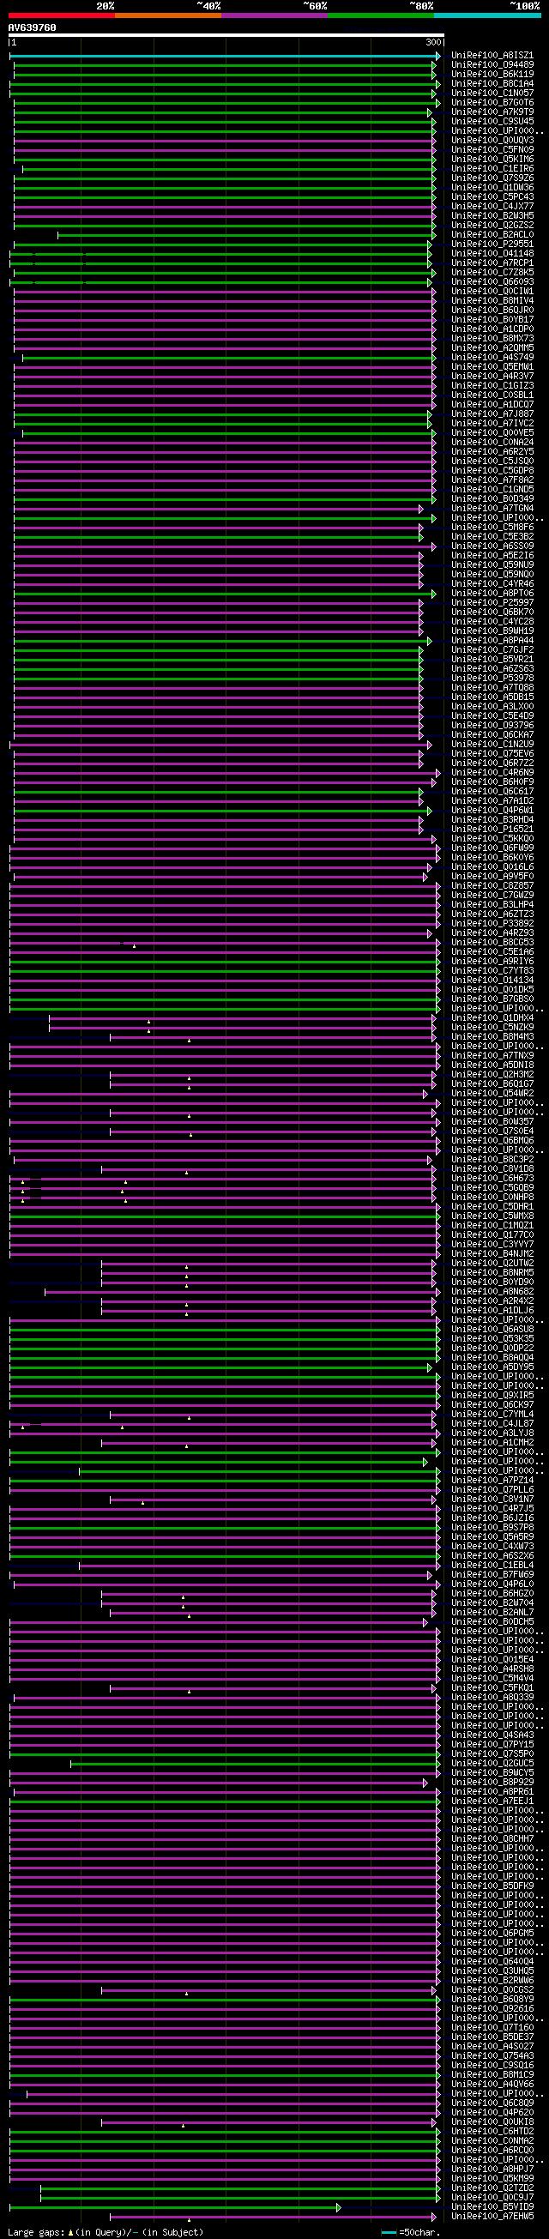The image size is (549, 2239).
Task: Open UniRef100_A7TGN4 record
Action: pyautogui.click(x=492, y=509)
